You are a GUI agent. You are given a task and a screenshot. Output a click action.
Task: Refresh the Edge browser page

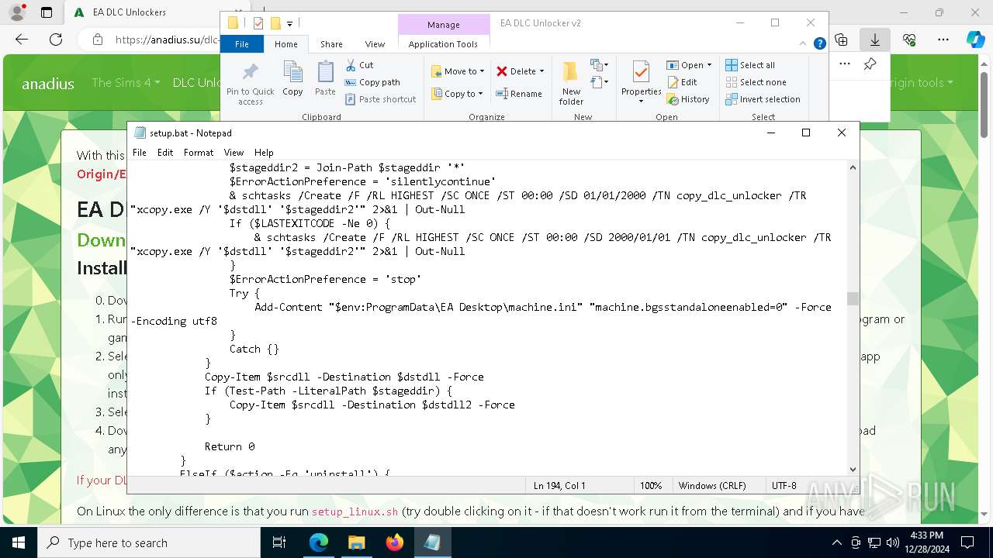click(56, 39)
